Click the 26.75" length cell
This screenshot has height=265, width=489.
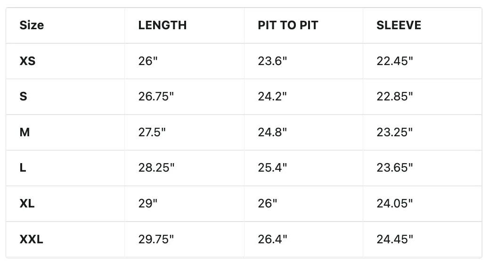[156, 97]
